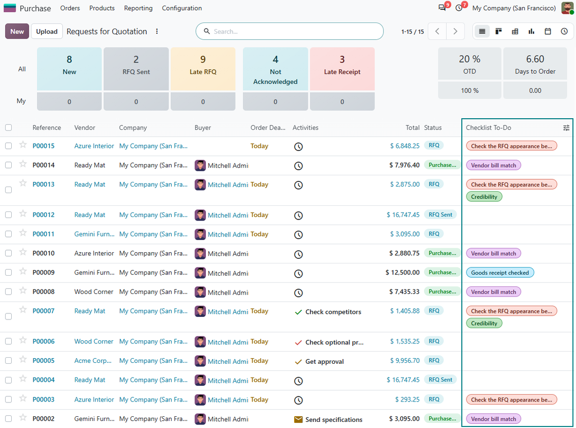Star the P00015 order as favorite
This screenshot has width=576, height=428.
pyautogui.click(x=23, y=145)
